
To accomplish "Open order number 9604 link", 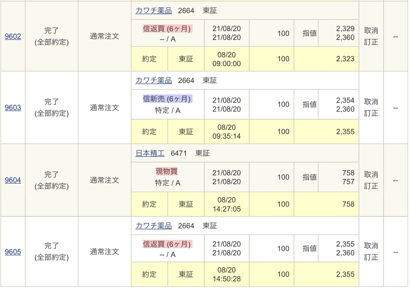I will (x=13, y=180).
